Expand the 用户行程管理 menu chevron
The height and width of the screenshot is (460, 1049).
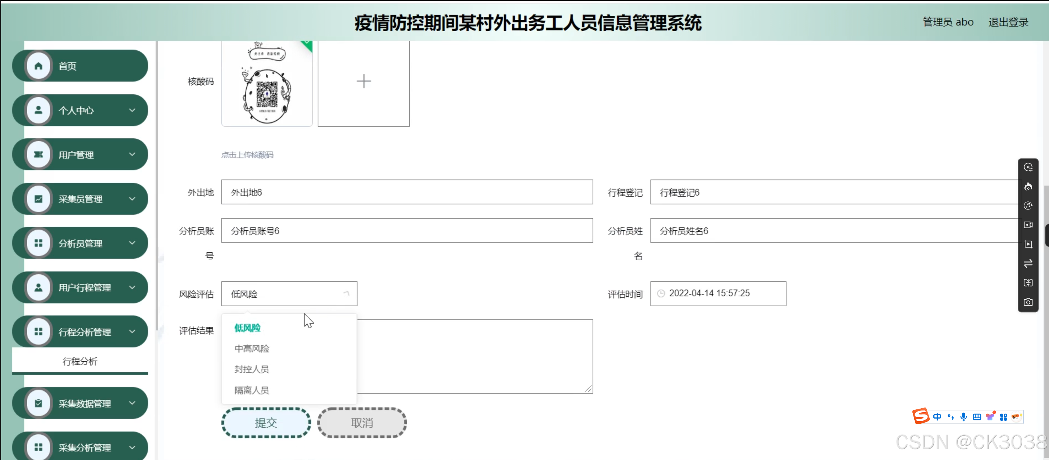(132, 287)
